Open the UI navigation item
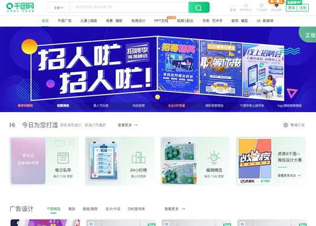The width and height of the screenshot is (316, 226). coord(259,20)
